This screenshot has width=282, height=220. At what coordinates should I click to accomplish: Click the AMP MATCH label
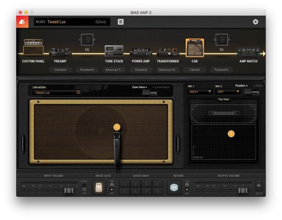tap(248, 61)
